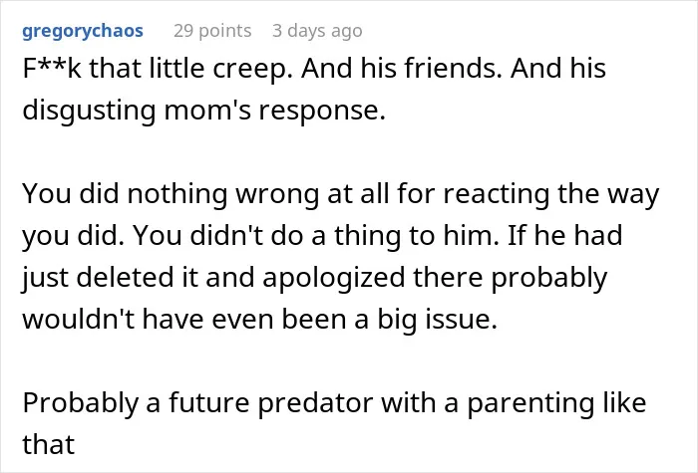Click the words 'there probably'
Viewport: 698px width, 473px height.
[511, 278]
